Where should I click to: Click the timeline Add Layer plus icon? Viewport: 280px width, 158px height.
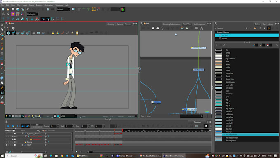(x=38, y=130)
